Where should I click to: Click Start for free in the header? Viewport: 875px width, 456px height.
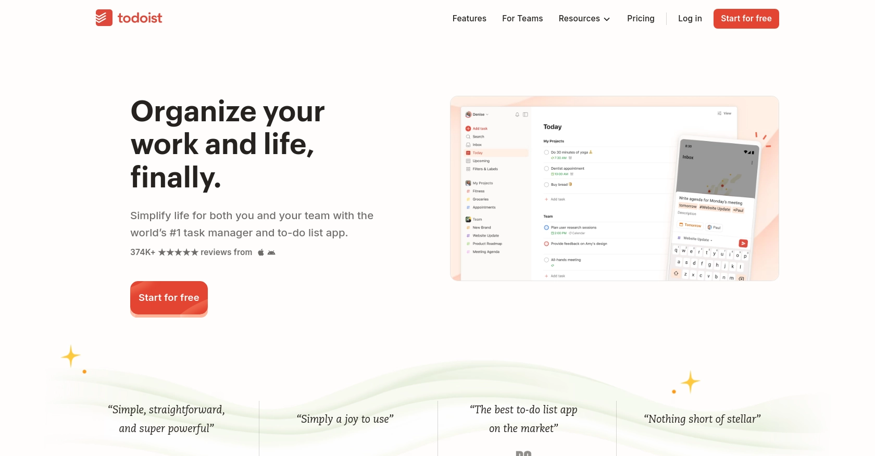(746, 19)
